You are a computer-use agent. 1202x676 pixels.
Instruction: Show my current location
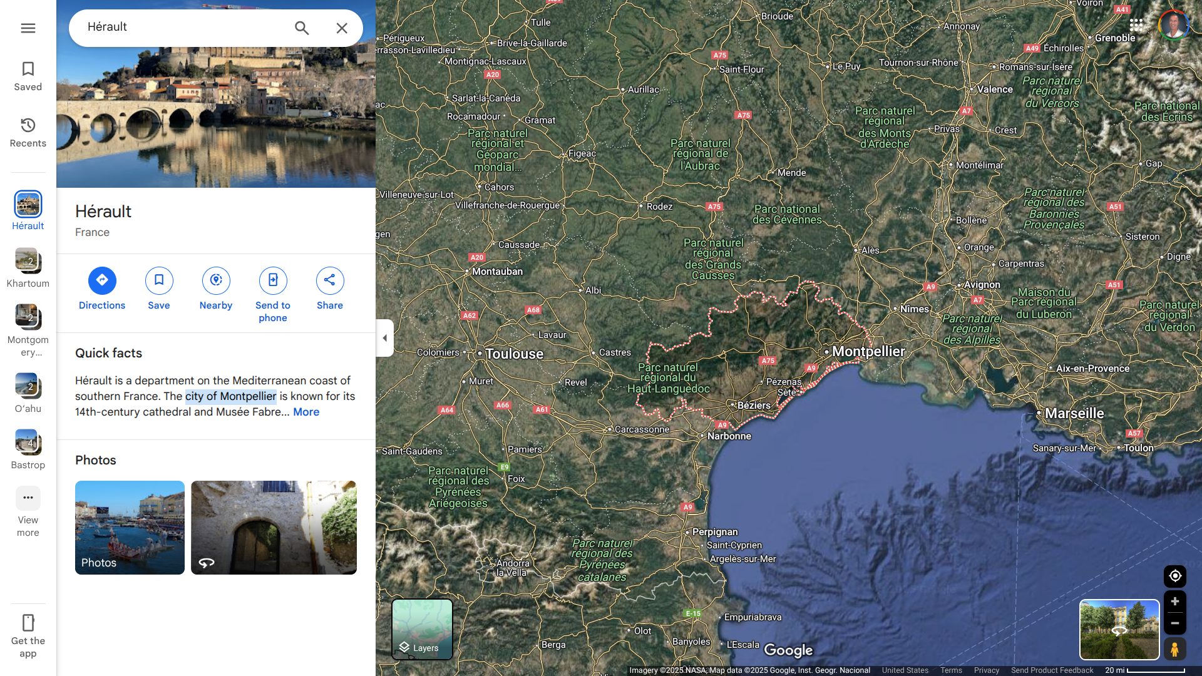click(1174, 576)
